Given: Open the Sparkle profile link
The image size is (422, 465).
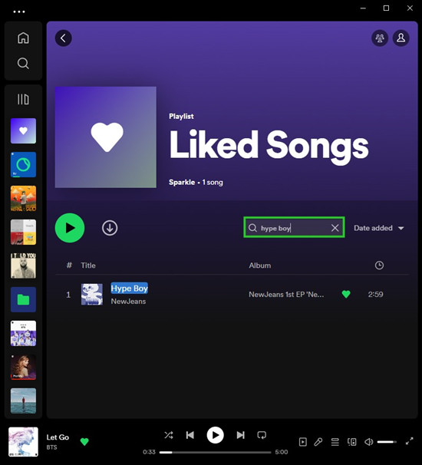Looking at the screenshot, I should pyautogui.click(x=182, y=182).
